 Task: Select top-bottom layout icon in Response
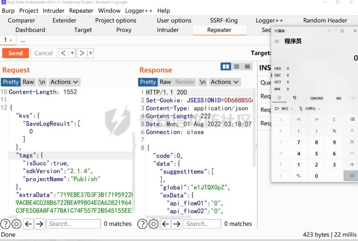tap(237, 67)
